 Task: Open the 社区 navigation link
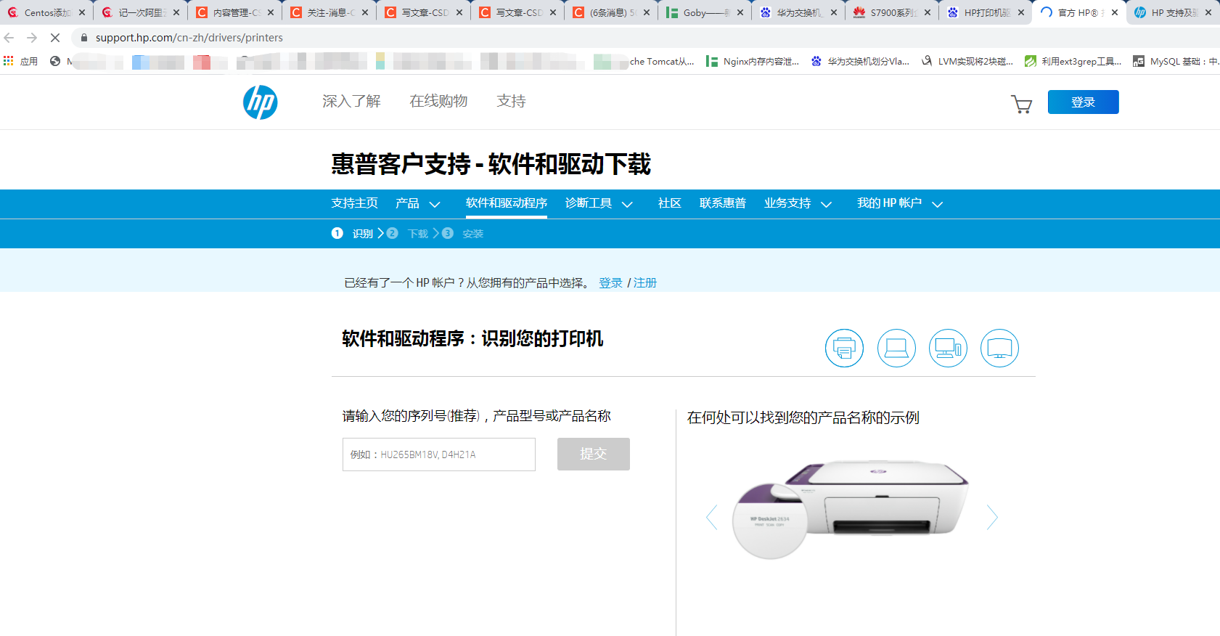(669, 203)
